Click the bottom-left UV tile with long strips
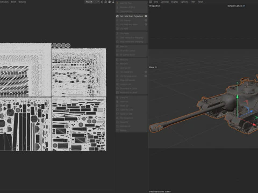The width and height of the screenshot is (258, 193). coord(26,124)
